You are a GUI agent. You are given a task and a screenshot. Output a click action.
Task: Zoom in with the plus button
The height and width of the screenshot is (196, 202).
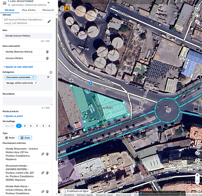pyautogui.click(x=197, y=175)
